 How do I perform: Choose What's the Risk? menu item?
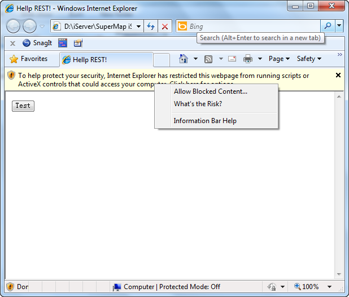click(x=198, y=104)
